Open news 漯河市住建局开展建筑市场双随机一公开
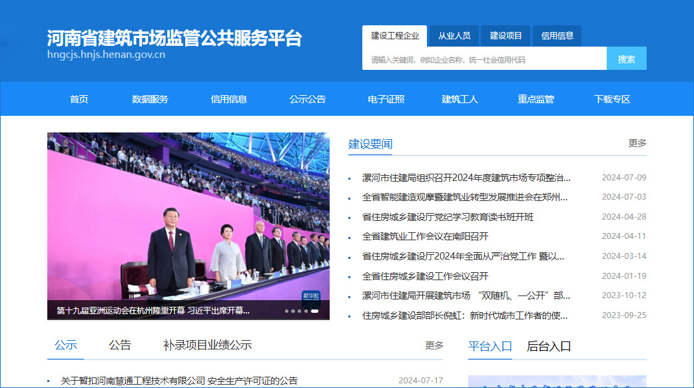Screen dimensions: 694x388 (466, 295)
